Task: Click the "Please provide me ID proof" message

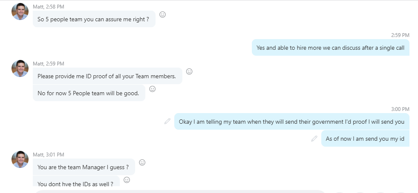Action: (x=107, y=76)
